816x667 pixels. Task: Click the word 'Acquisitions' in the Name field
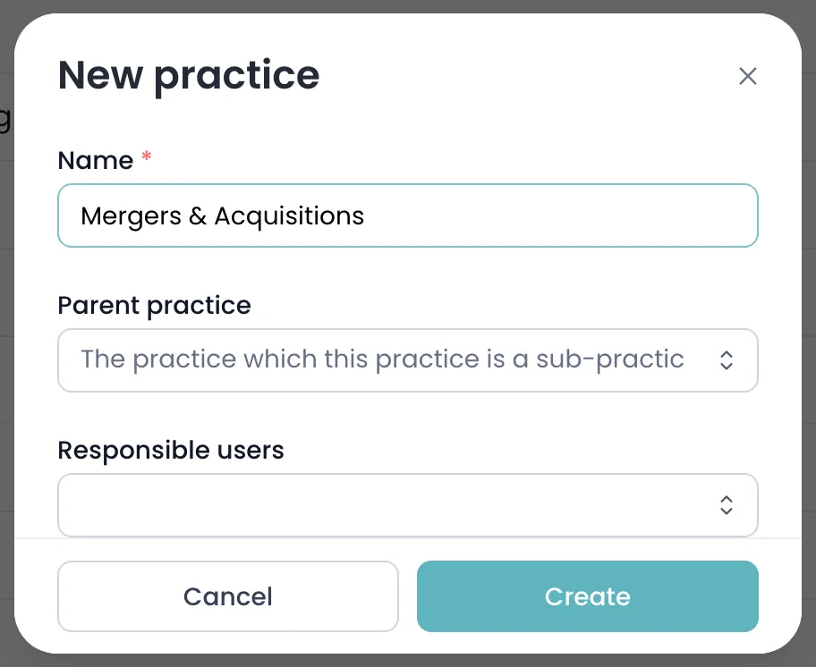pos(289,216)
